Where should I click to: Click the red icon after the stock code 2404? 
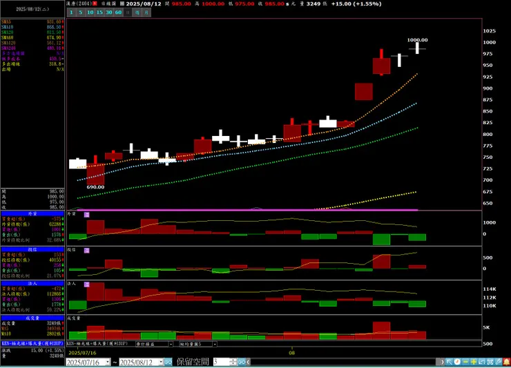point(95,3)
